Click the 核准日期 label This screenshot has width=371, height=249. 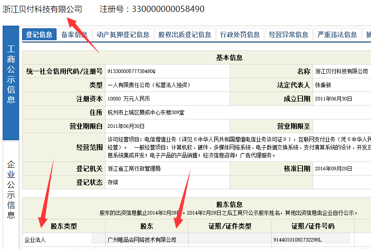pos(297,169)
